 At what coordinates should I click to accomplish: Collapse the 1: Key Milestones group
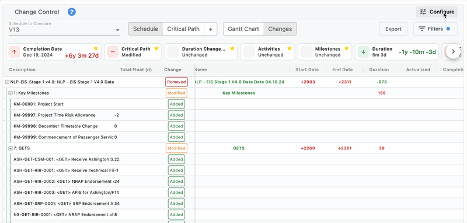11,93
